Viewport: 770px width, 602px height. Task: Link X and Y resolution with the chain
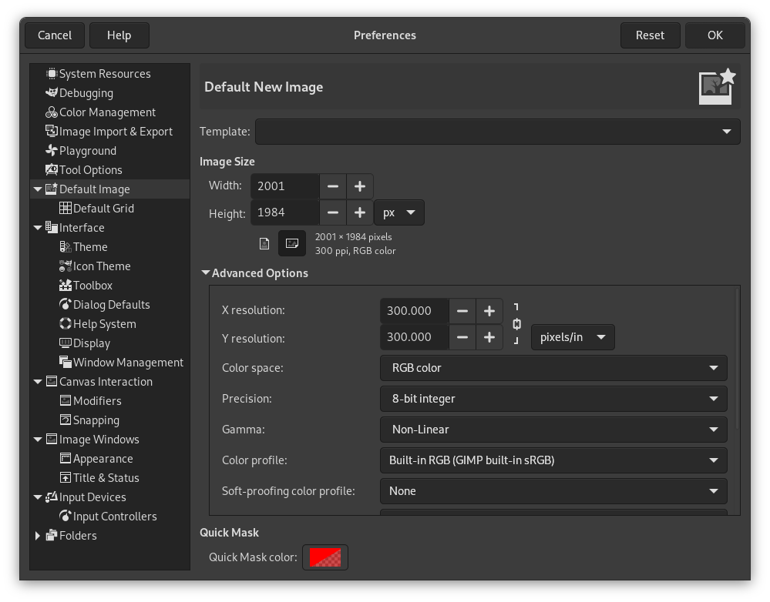tap(516, 324)
